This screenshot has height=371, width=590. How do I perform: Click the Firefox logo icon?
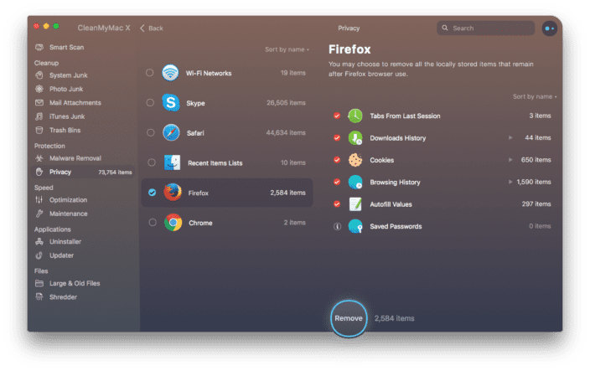tap(173, 193)
